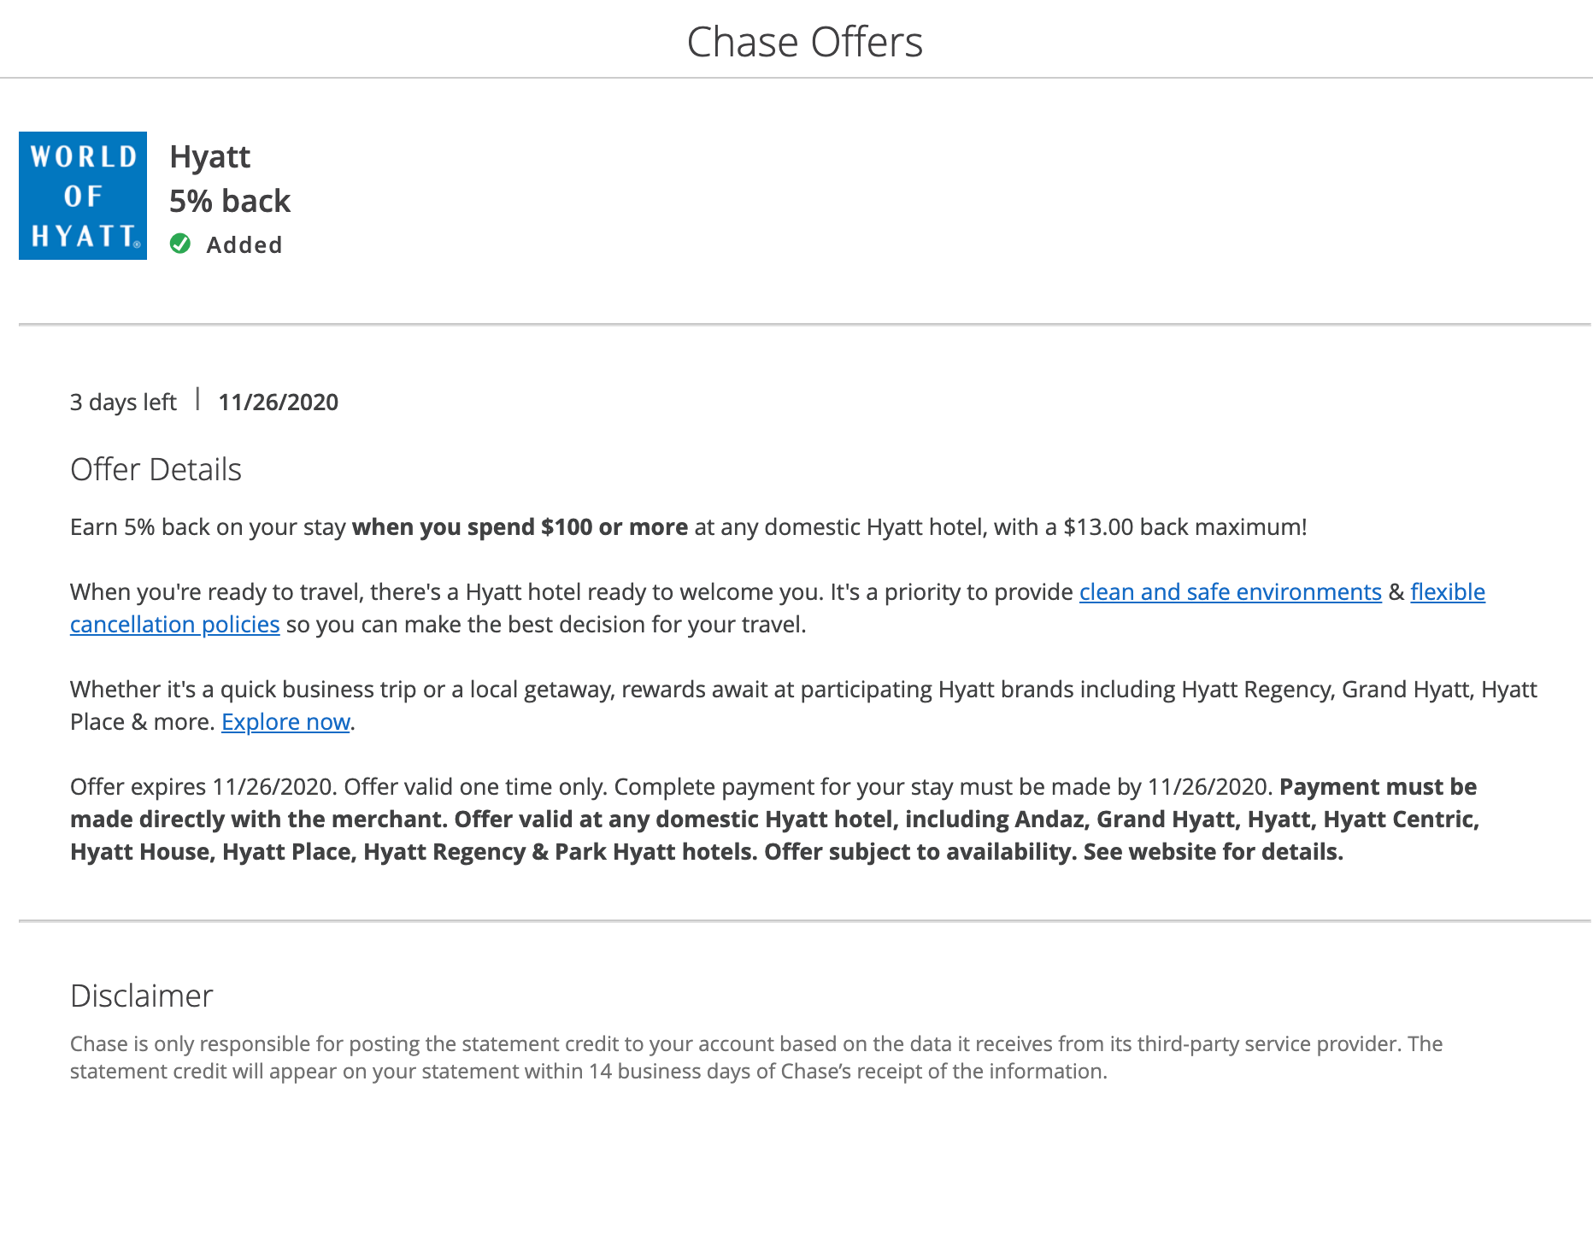This screenshot has height=1234, width=1593.
Task: Click the green Added checkmark icon
Action: [180, 244]
